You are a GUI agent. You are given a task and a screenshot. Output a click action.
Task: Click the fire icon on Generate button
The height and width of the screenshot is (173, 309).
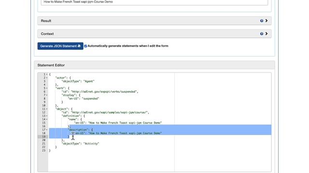click(x=79, y=46)
